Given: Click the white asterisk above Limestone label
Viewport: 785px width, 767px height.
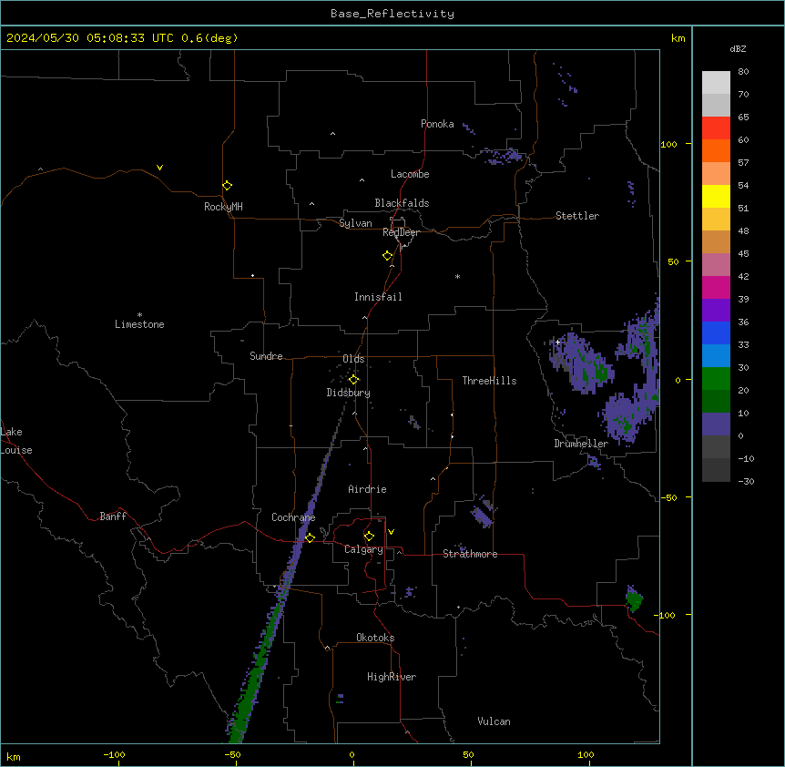Looking at the screenshot, I should pyautogui.click(x=139, y=314).
